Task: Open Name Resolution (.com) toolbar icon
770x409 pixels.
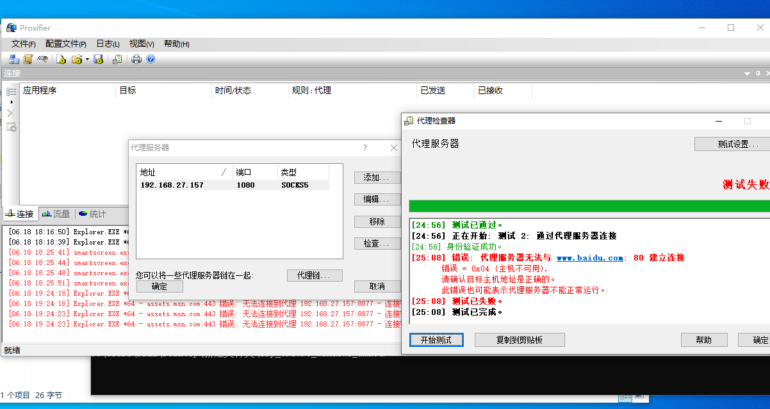Action: pos(42,59)
